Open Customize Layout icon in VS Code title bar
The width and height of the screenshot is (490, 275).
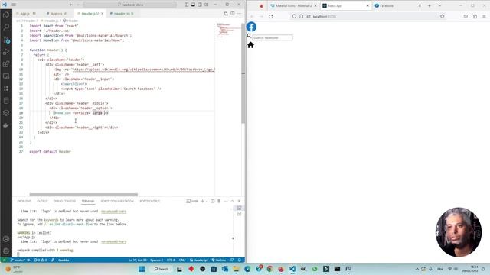(x=207, y=5)
